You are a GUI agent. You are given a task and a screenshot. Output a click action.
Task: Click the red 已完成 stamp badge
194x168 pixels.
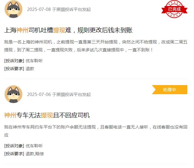point(174,9)
